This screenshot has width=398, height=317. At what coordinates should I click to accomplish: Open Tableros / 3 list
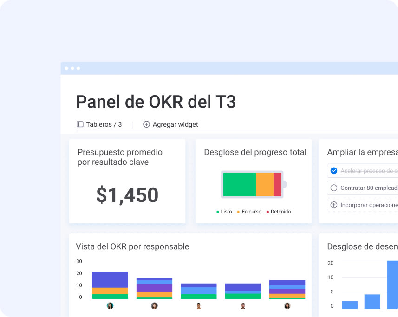(99, 124)
